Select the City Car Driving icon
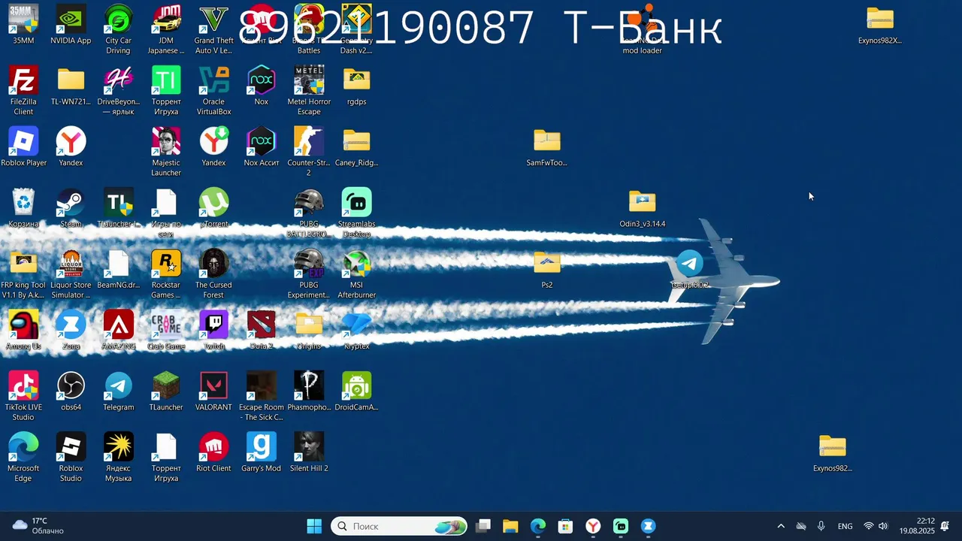The image size is (962, 541). tap(118, 20)
